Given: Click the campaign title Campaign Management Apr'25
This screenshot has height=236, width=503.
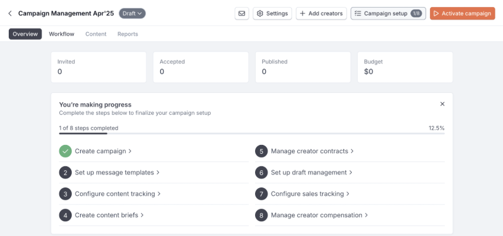Looking at the screenshot, I should (66, 14).
